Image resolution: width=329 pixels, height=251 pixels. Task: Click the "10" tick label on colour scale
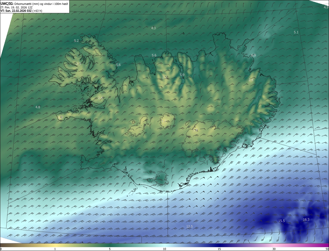pos(164,249)
